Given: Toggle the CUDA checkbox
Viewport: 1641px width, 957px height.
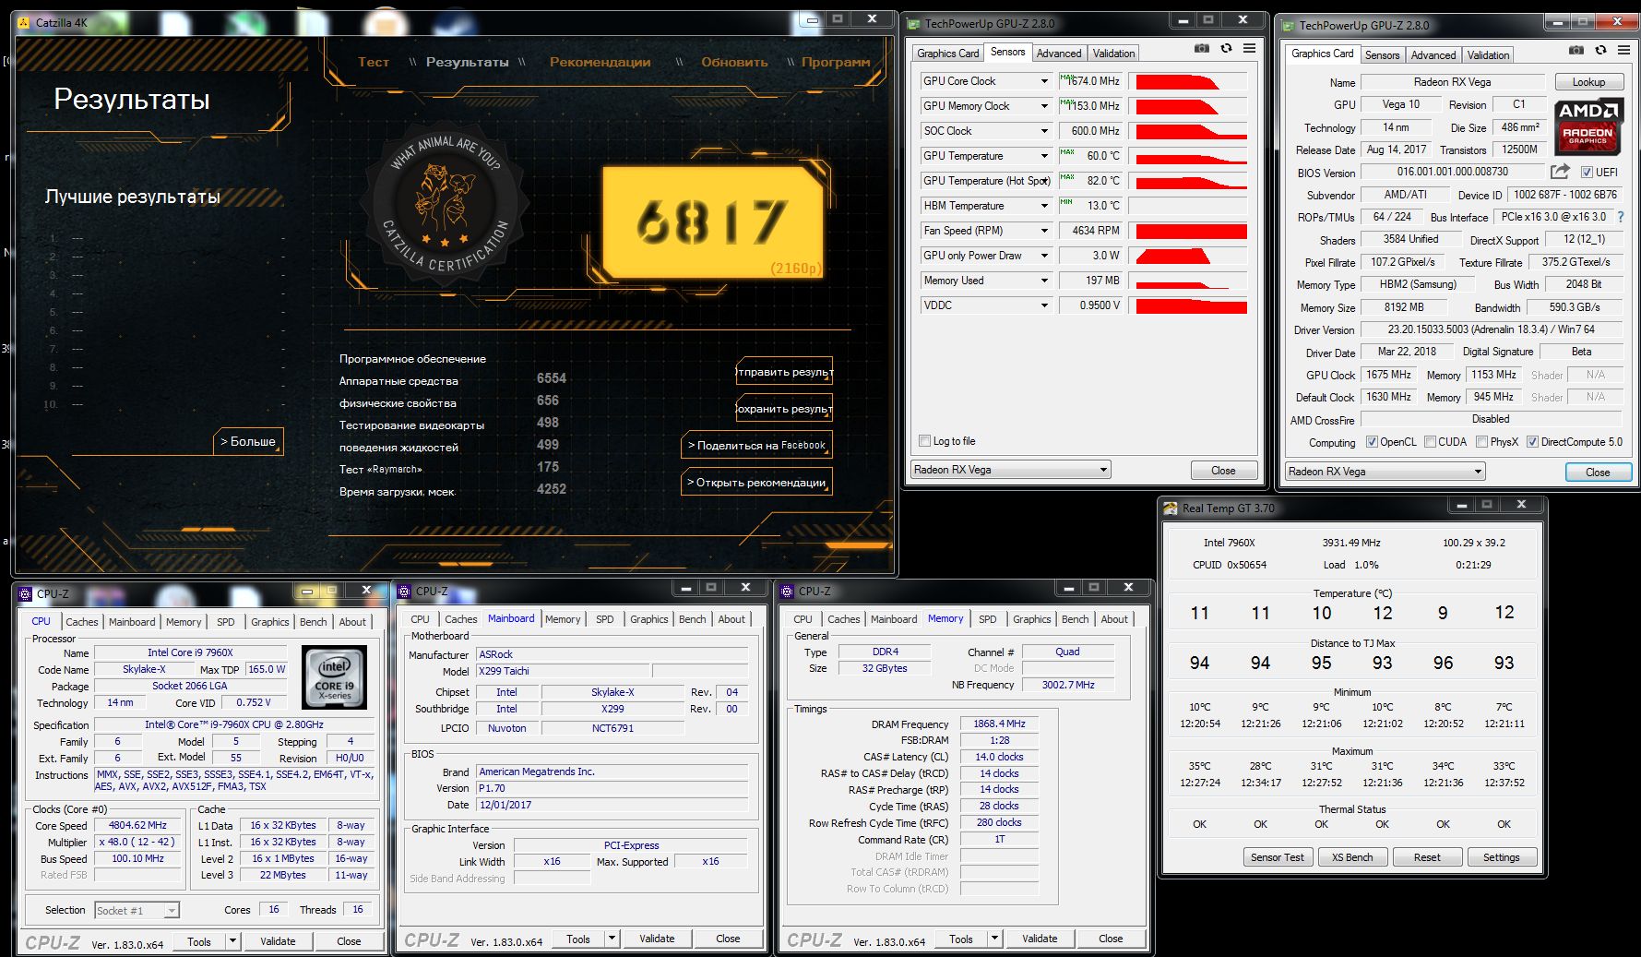Looking at the screenshot, I should (x=1430, y=442).
